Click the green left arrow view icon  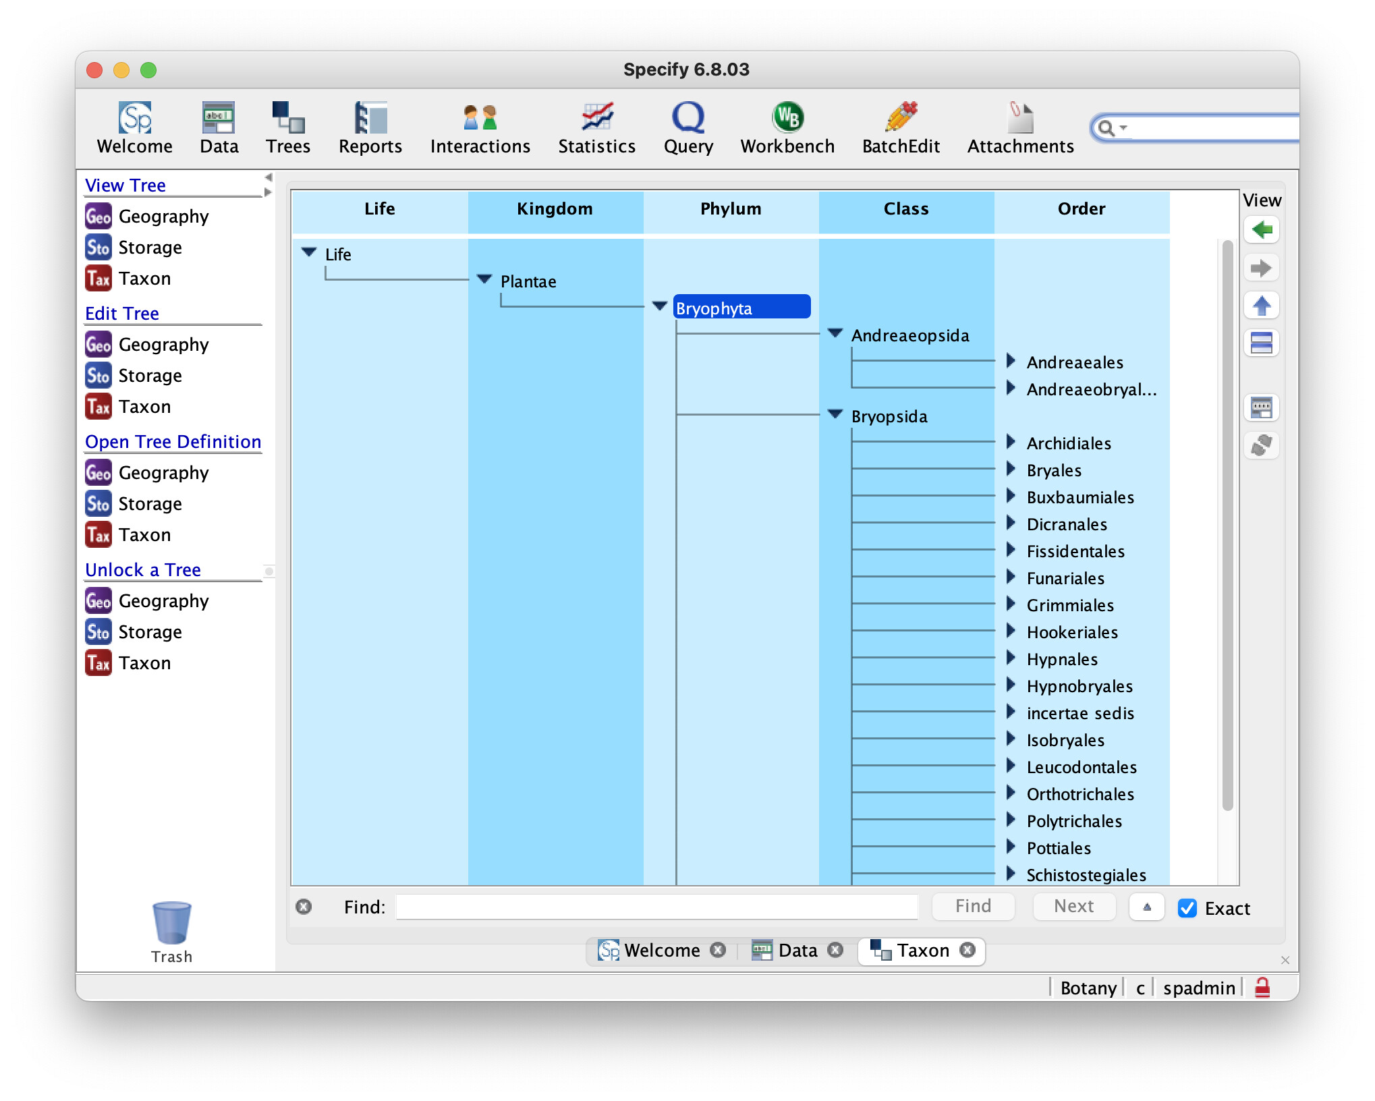click(1261, 230)
